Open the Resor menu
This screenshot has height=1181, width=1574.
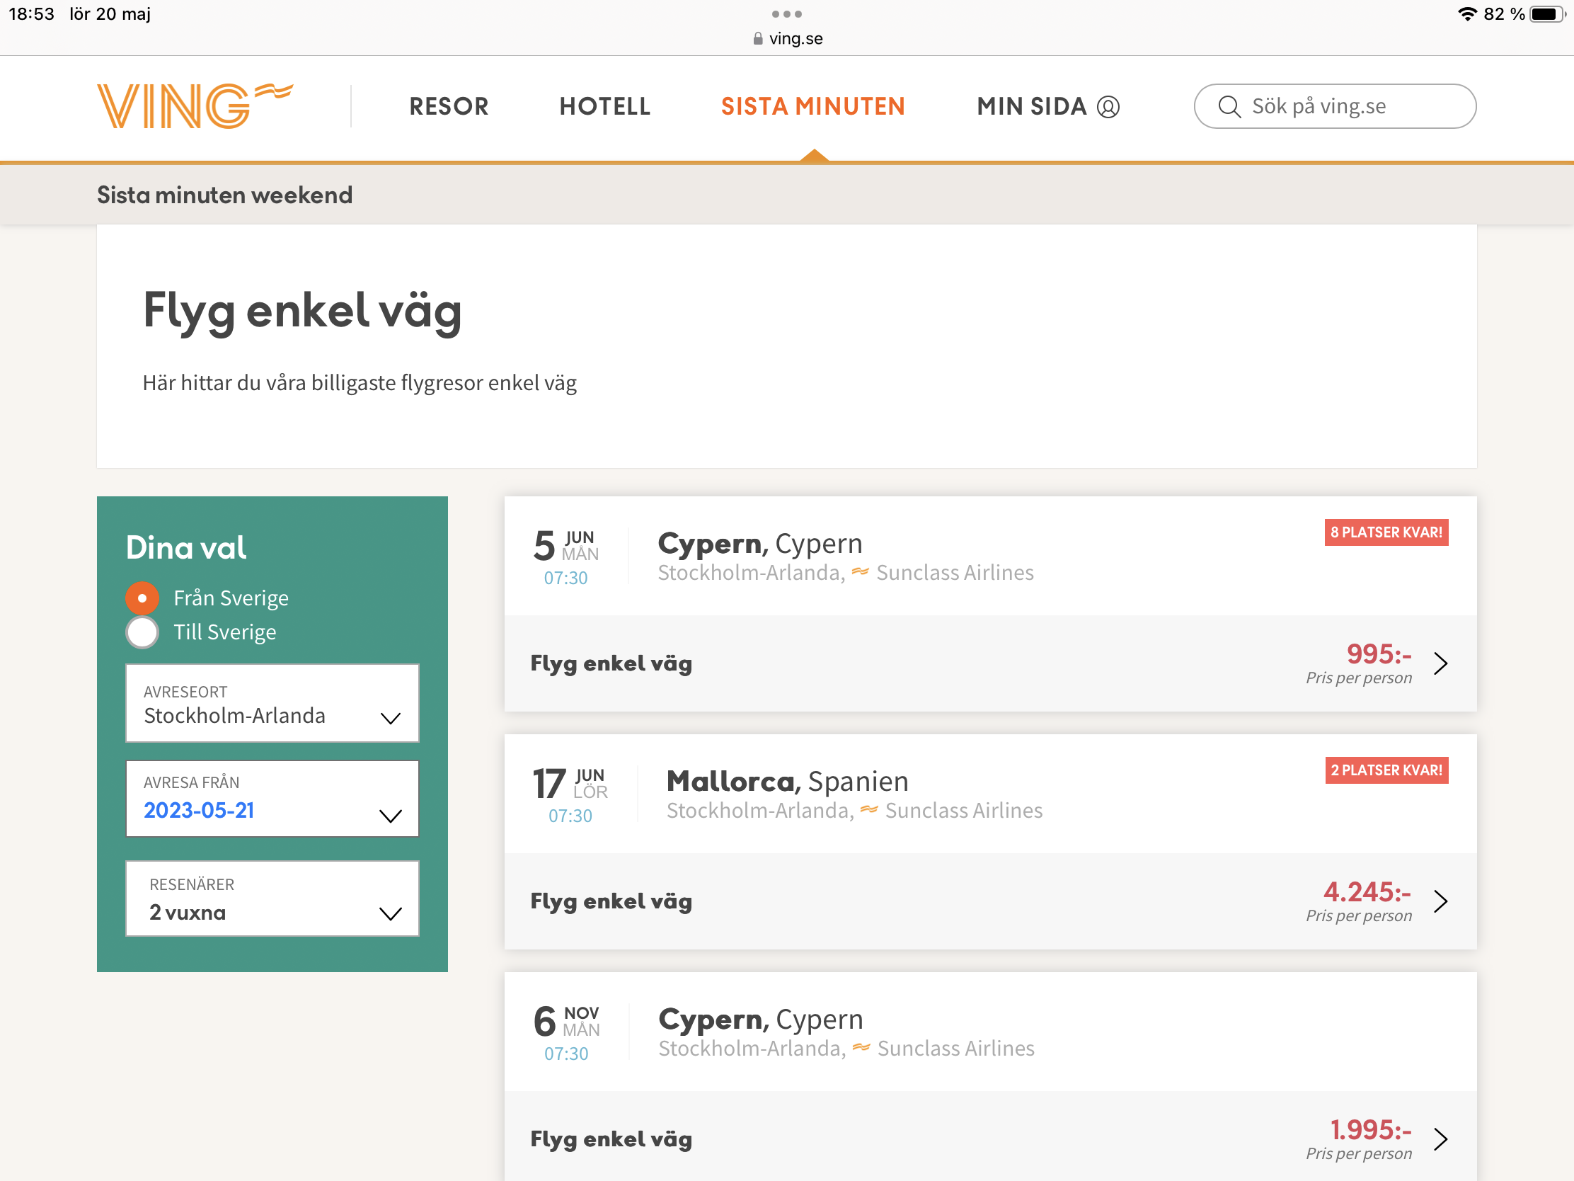tap(449, 107)
